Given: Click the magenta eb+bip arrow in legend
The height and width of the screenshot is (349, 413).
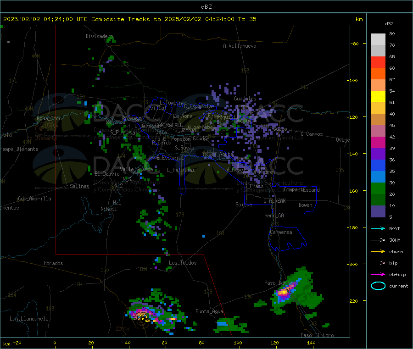Looking at the screenshot, I should (x=378, y=275).
